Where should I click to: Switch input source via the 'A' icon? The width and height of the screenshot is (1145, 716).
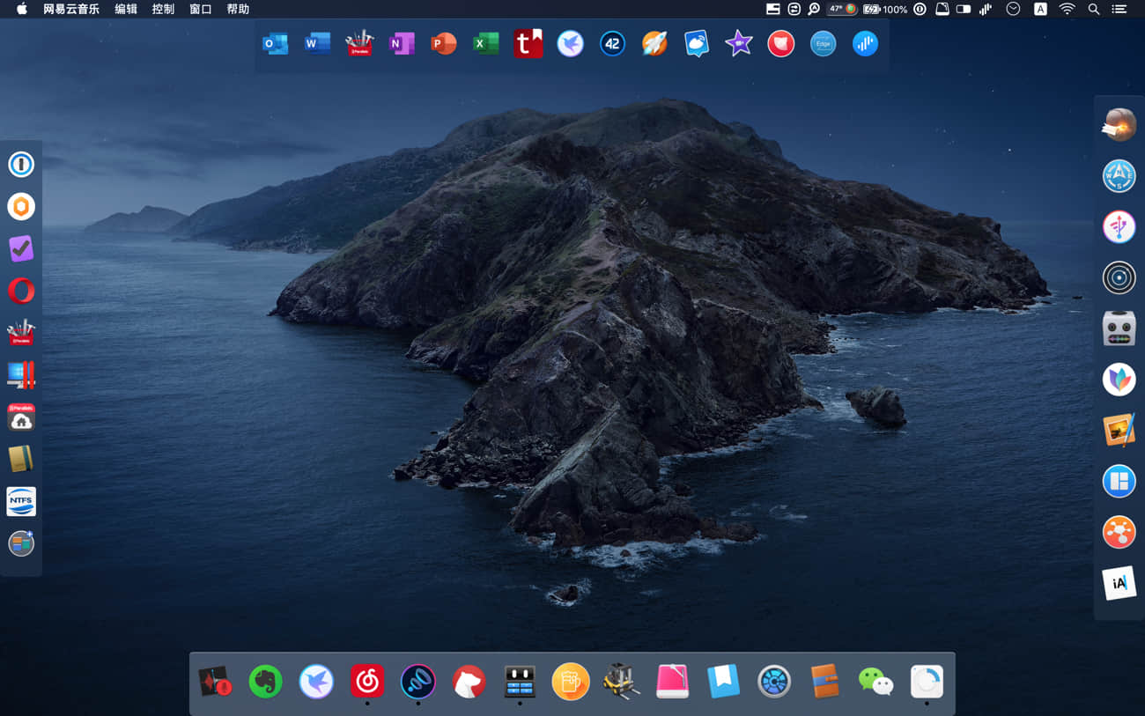(1040, 9)
